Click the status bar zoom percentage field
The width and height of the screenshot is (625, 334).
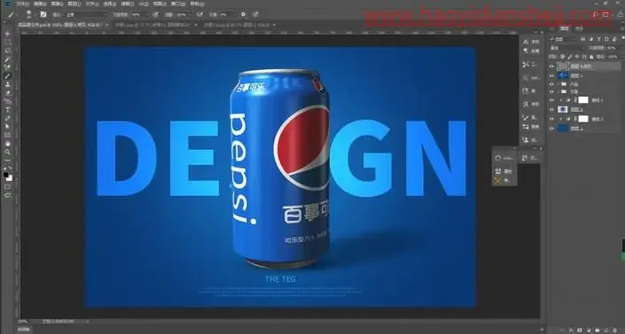[x=22, y=322]
